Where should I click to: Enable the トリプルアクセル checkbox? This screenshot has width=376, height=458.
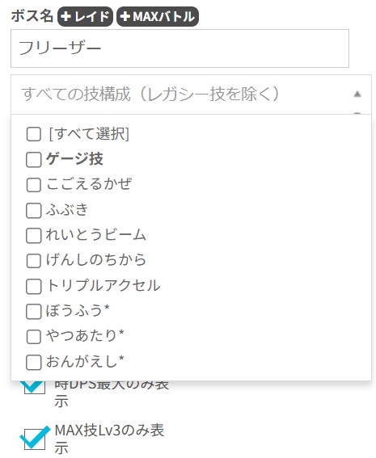pyautogui.click(x=34, y=286)
